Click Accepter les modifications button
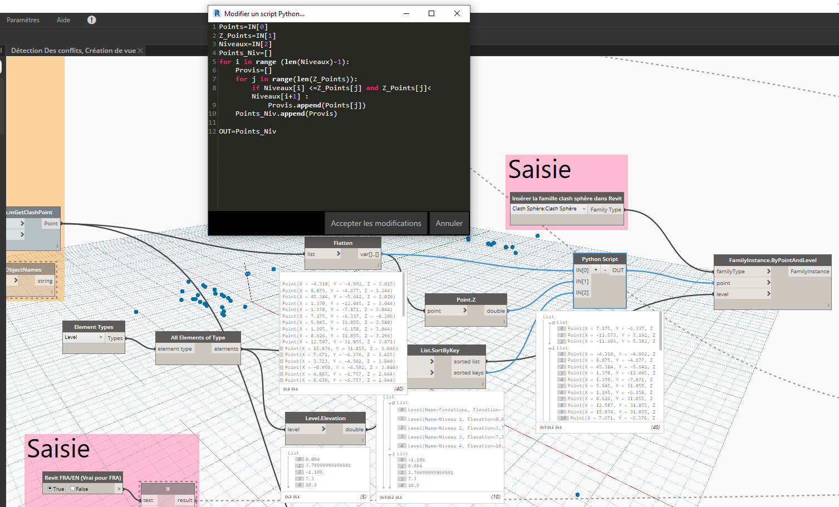Screen dimensions: 839x507 (376, 223)
